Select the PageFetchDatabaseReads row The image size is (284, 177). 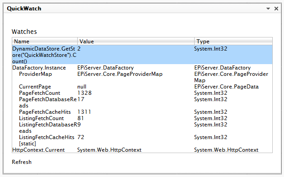pos(142,102)
